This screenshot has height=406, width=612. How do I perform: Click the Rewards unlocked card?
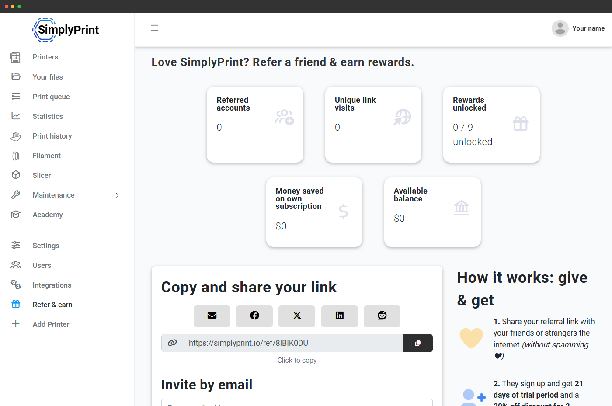[x=491, y=125]
